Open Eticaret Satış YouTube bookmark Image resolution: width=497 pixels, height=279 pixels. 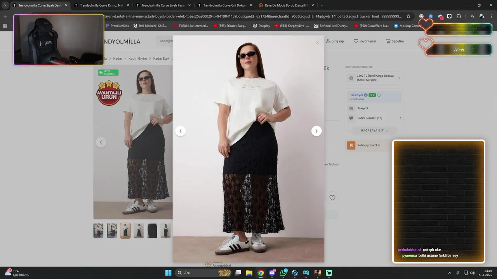(229, 26)
